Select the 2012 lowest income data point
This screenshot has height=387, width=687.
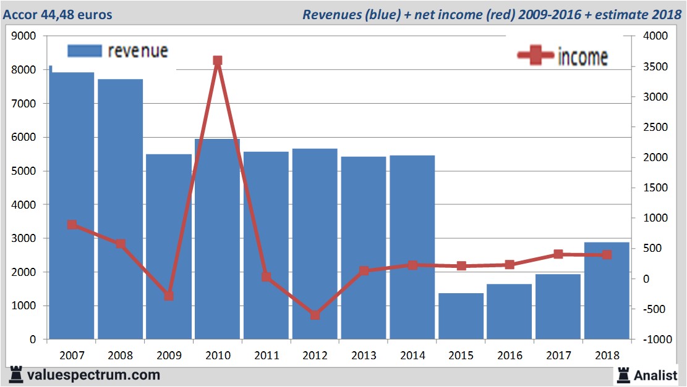tap(315, 315)
